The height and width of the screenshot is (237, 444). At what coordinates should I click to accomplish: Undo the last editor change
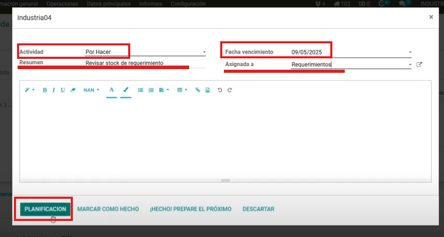coord(220,90)
